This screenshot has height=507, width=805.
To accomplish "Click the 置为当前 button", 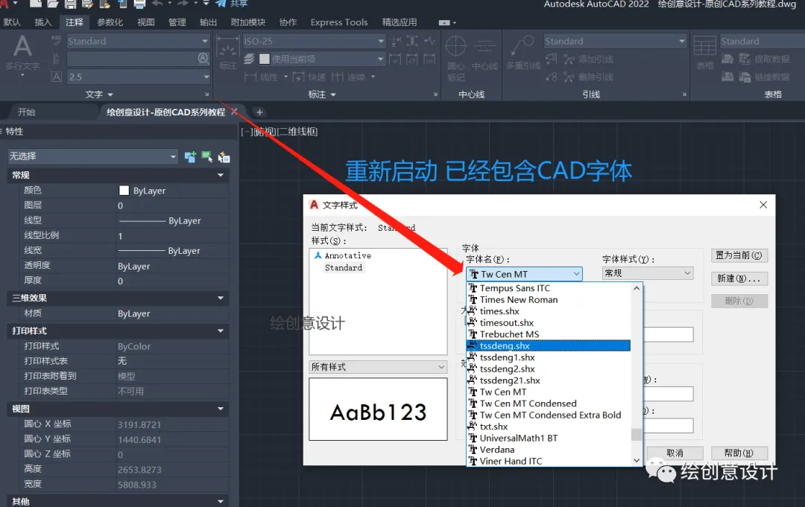I will pyautogui.click(x=739, y=255).
